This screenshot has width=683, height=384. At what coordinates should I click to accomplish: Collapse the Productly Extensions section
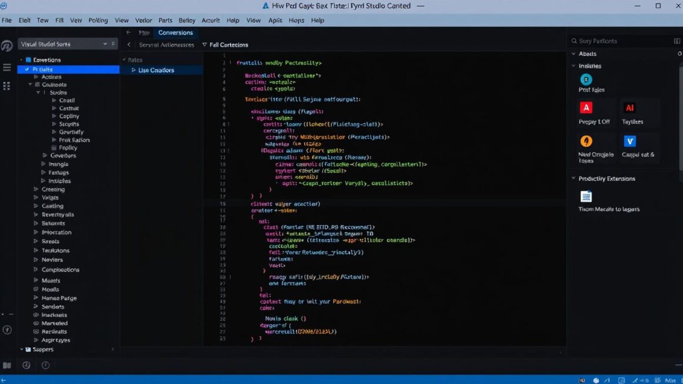pos(573,178)
